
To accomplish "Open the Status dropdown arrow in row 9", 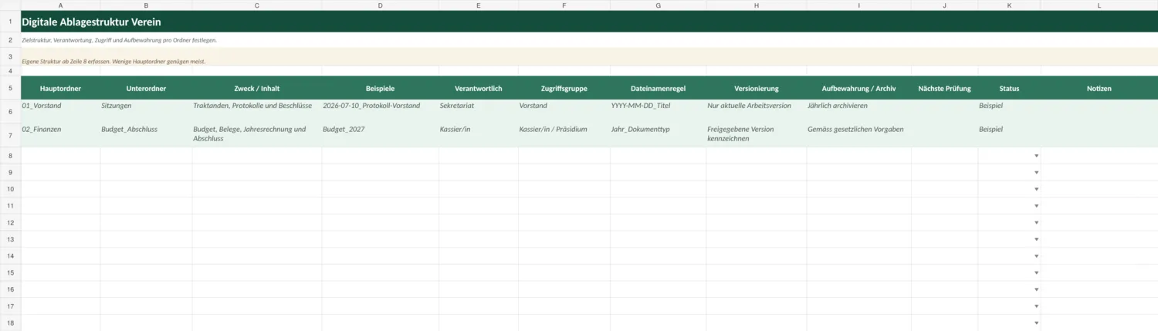I will pos(1036,173).
